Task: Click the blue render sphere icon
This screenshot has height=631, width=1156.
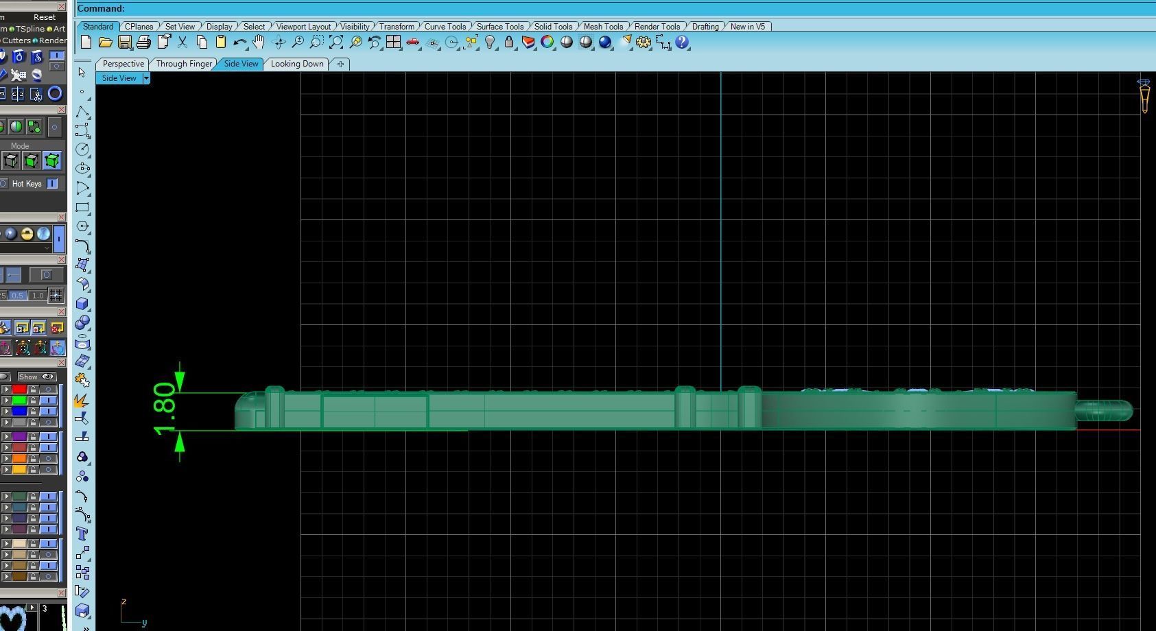Action: click(604, 43)
